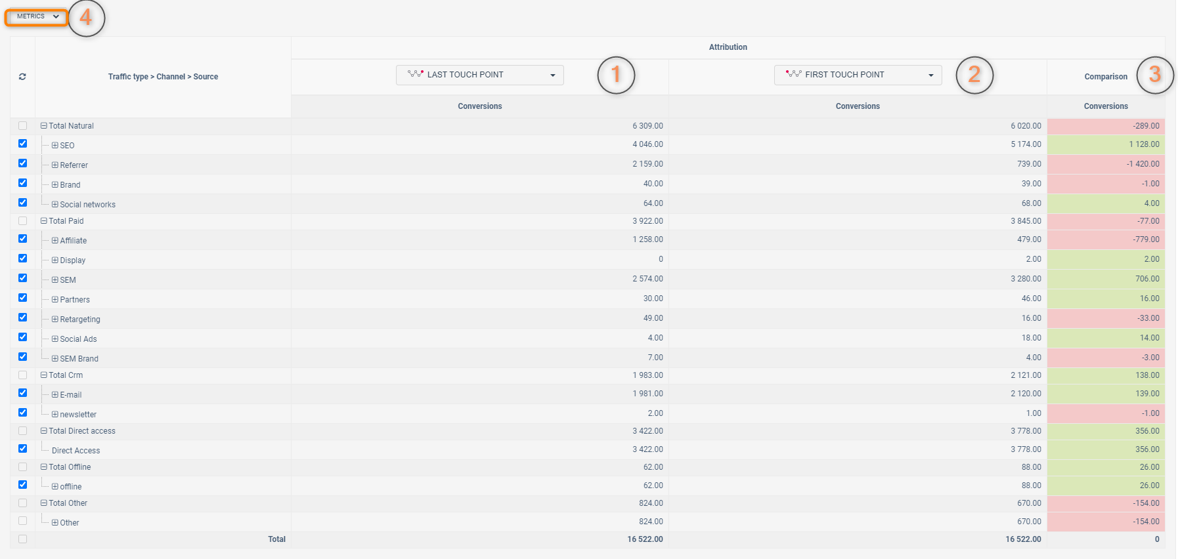Collapse the Total Paid group icon
Viewport: 1178px width, 559px height.
click(x=44, y=221)
